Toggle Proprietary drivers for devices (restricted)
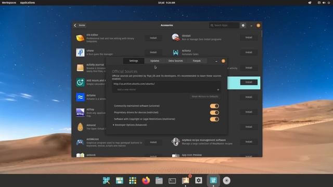This screenshot has width=333, height=187. click(x=214, y=113)
